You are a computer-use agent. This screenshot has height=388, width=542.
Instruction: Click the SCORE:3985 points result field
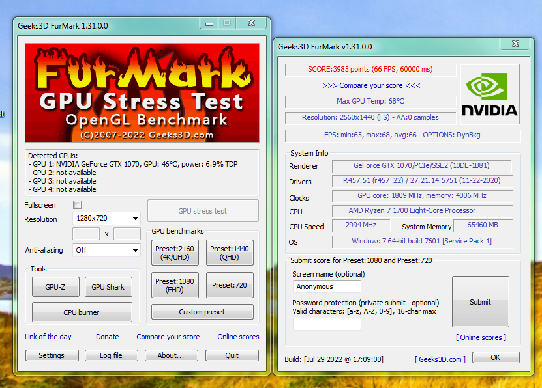pos(370,69)
